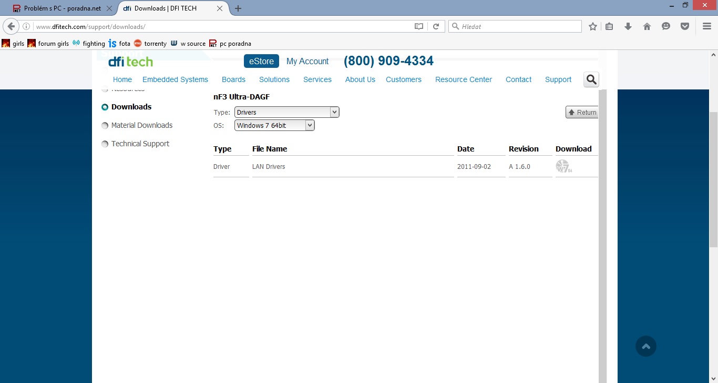Click the site search magnifier icon
718x383 pixels.
click(591, 79)
